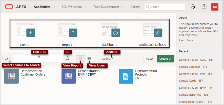Focus the application search text area
This screenshot has height=105, width=224.
click(x=38, y=59)
